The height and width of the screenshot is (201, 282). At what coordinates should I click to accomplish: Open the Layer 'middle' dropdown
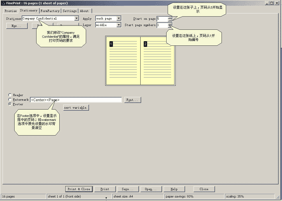click(x=119, y=25)
